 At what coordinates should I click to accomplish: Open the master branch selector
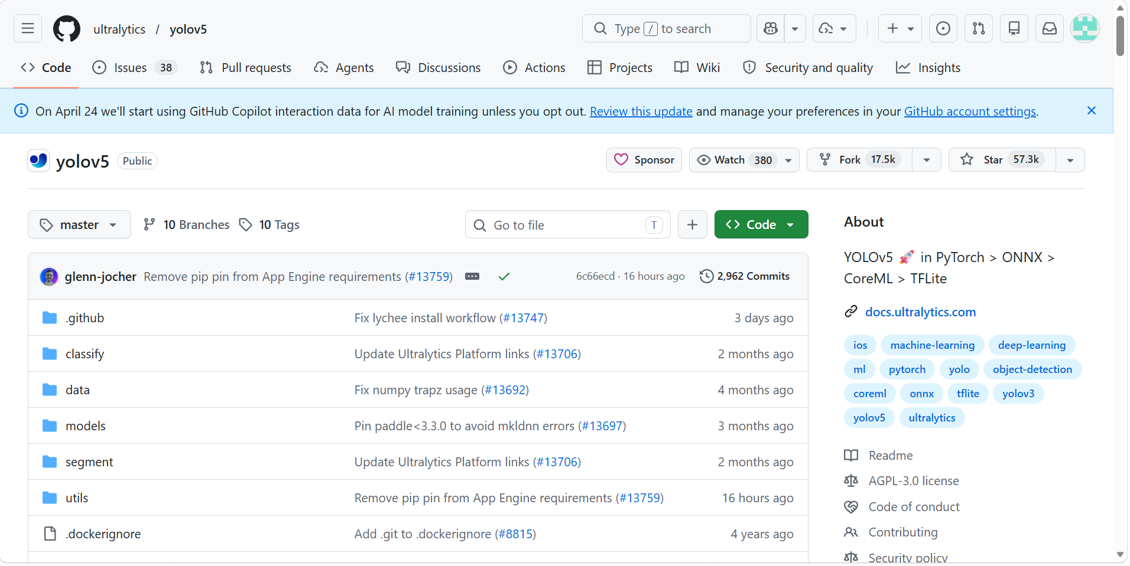(x=79, y=225)
